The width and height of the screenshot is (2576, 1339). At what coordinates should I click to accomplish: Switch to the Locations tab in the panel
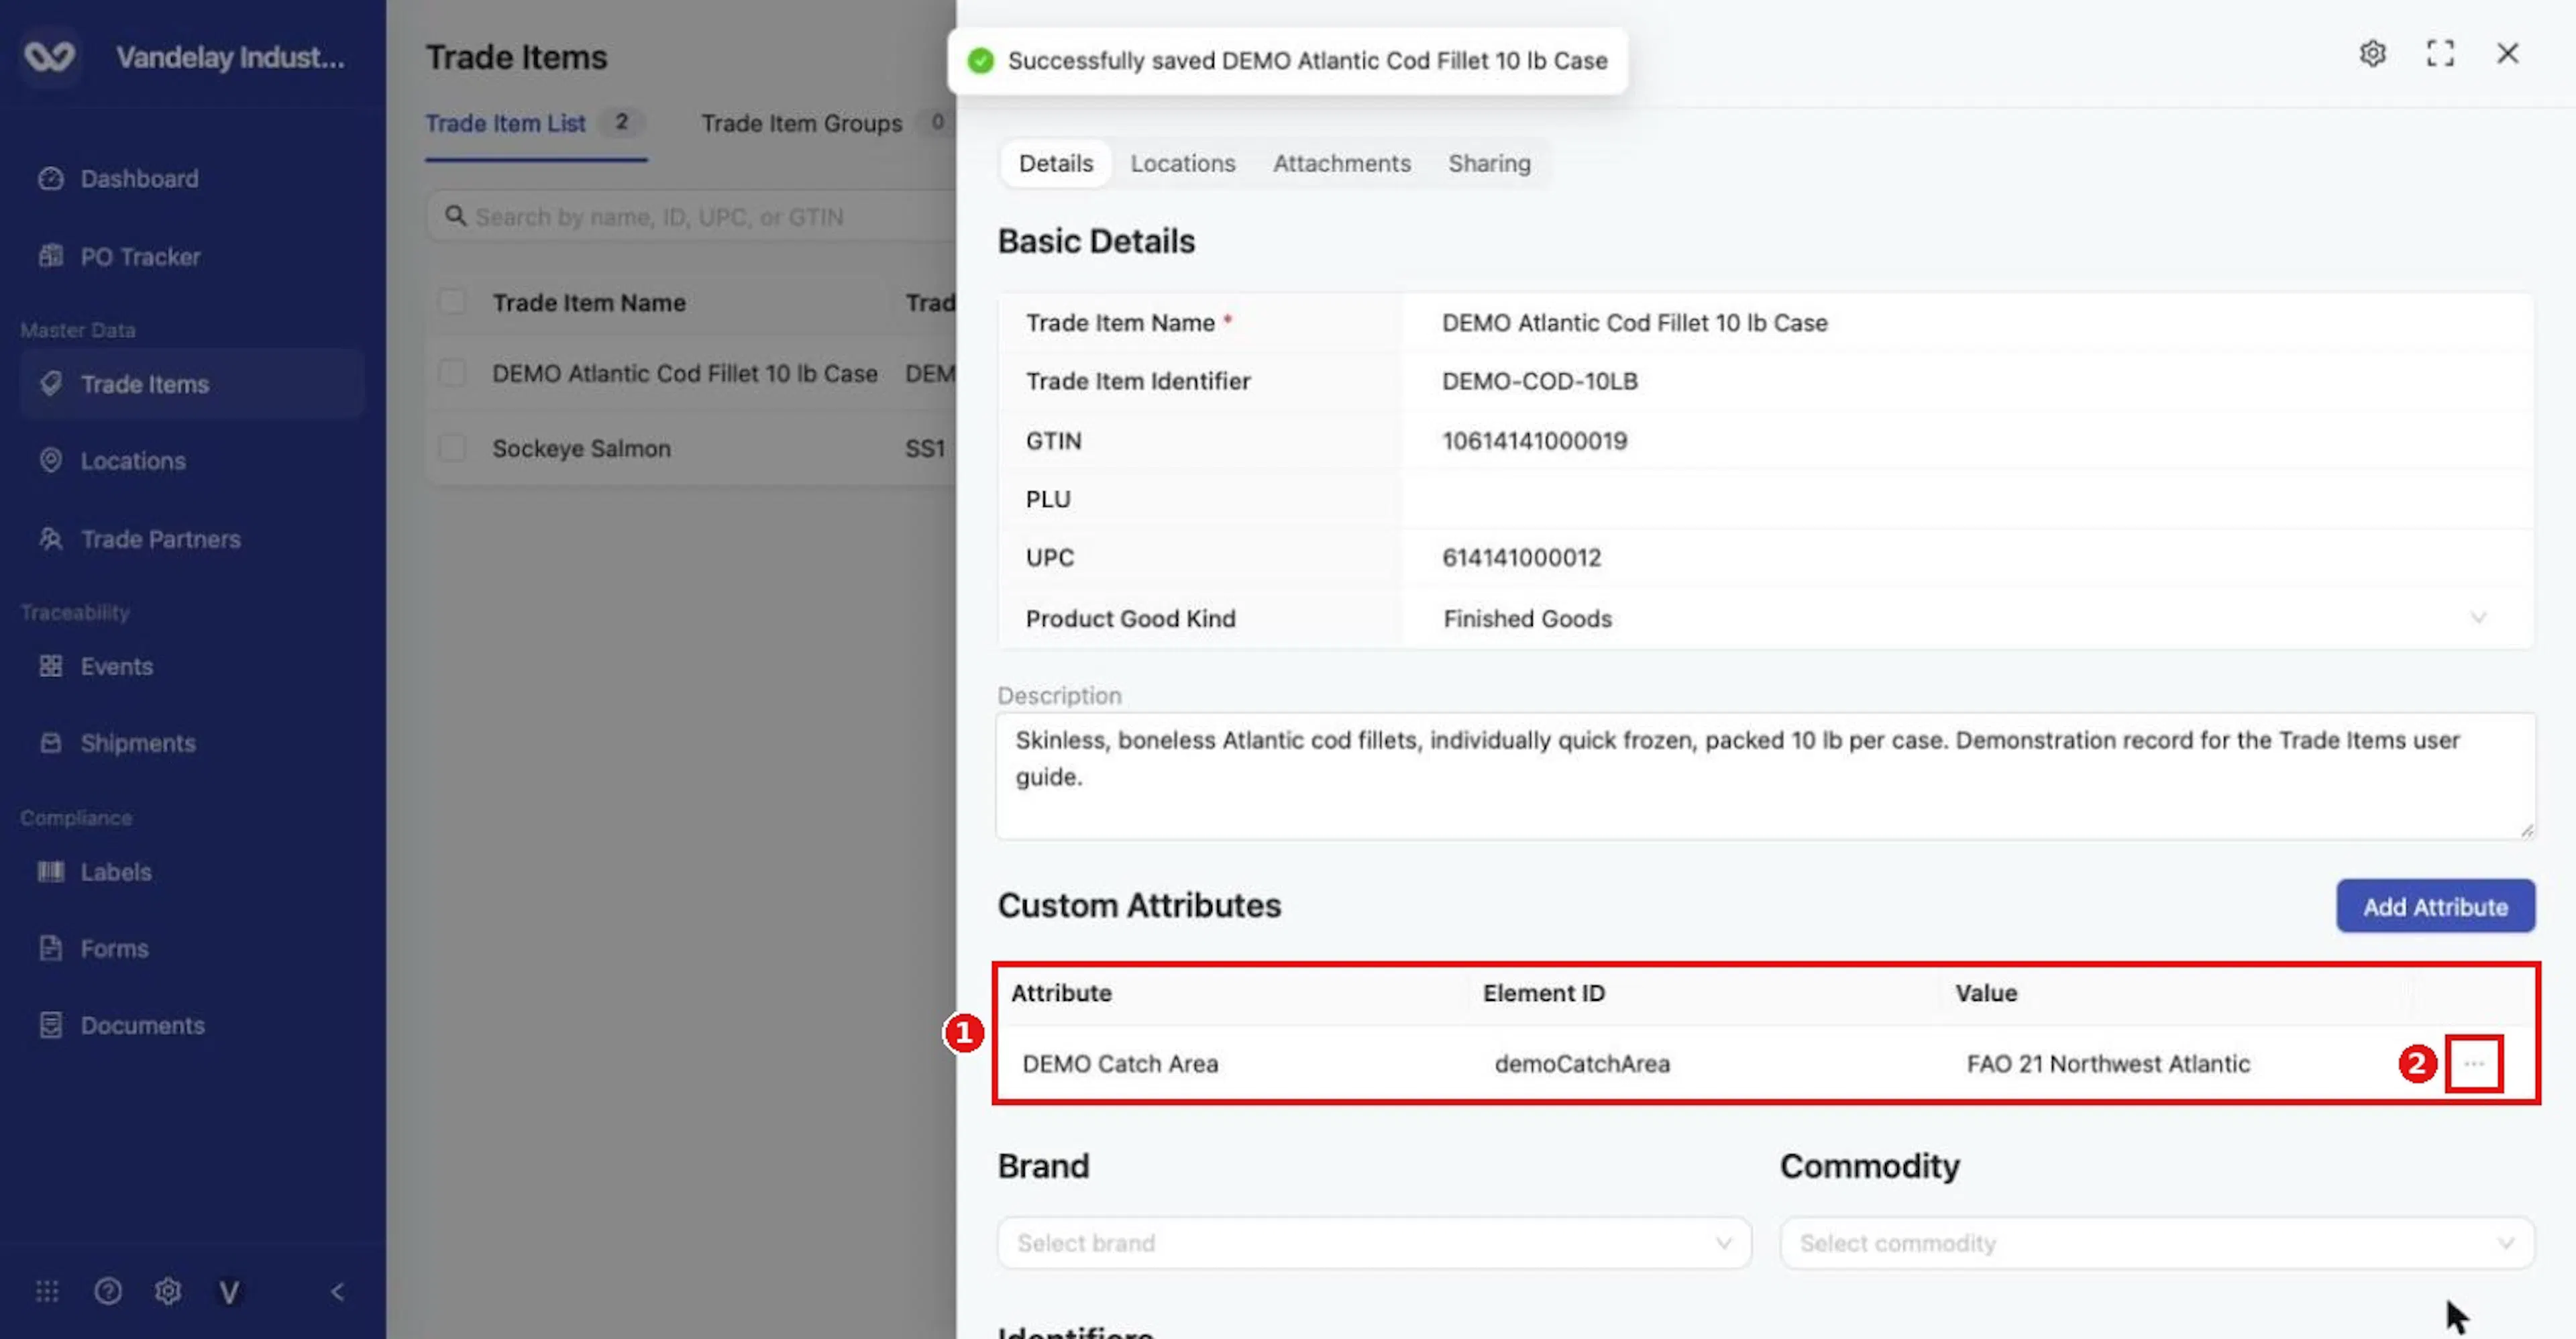1183,163
